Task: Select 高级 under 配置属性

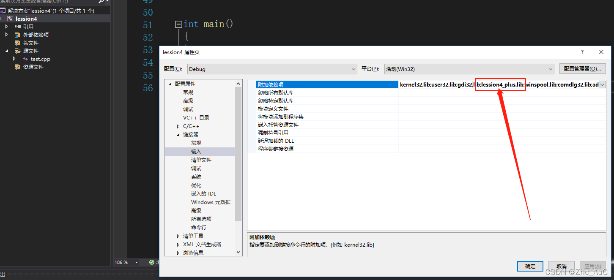Action: [188, 101]
